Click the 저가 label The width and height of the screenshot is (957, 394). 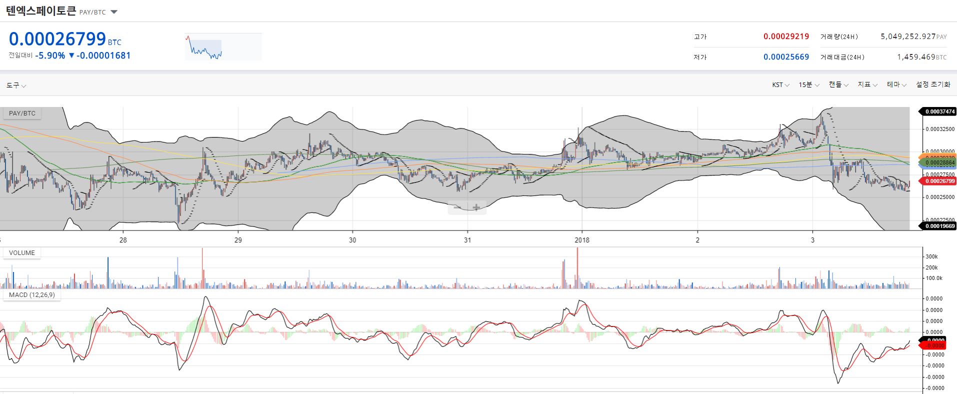click(x=700, y=57)
